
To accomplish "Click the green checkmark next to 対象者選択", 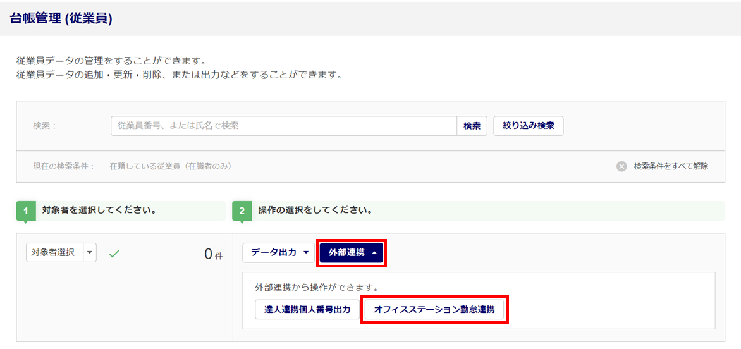I will 113,254.
